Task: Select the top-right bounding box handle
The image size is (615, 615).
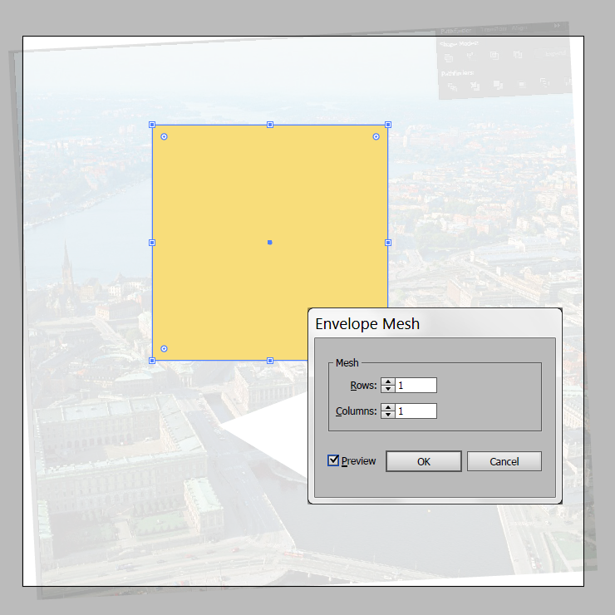Action: point(388,125)
